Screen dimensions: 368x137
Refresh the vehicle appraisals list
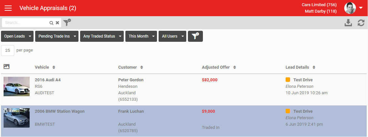click(x=361, y=23)
